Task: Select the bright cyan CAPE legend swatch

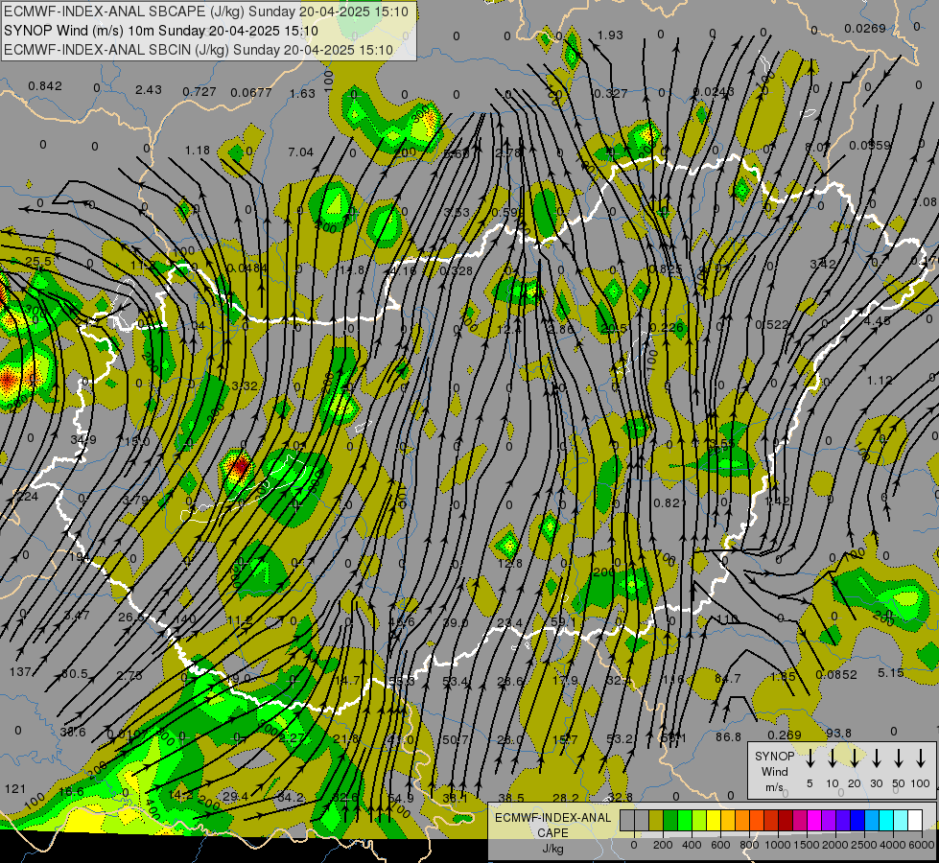Action: click(x=885, y=820)
